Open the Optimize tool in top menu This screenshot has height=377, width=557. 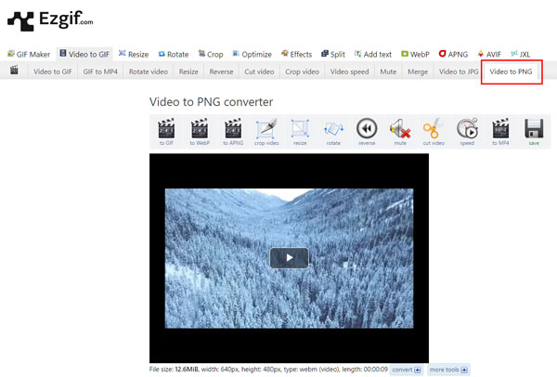pyautogui.click(x=252, y=55)
